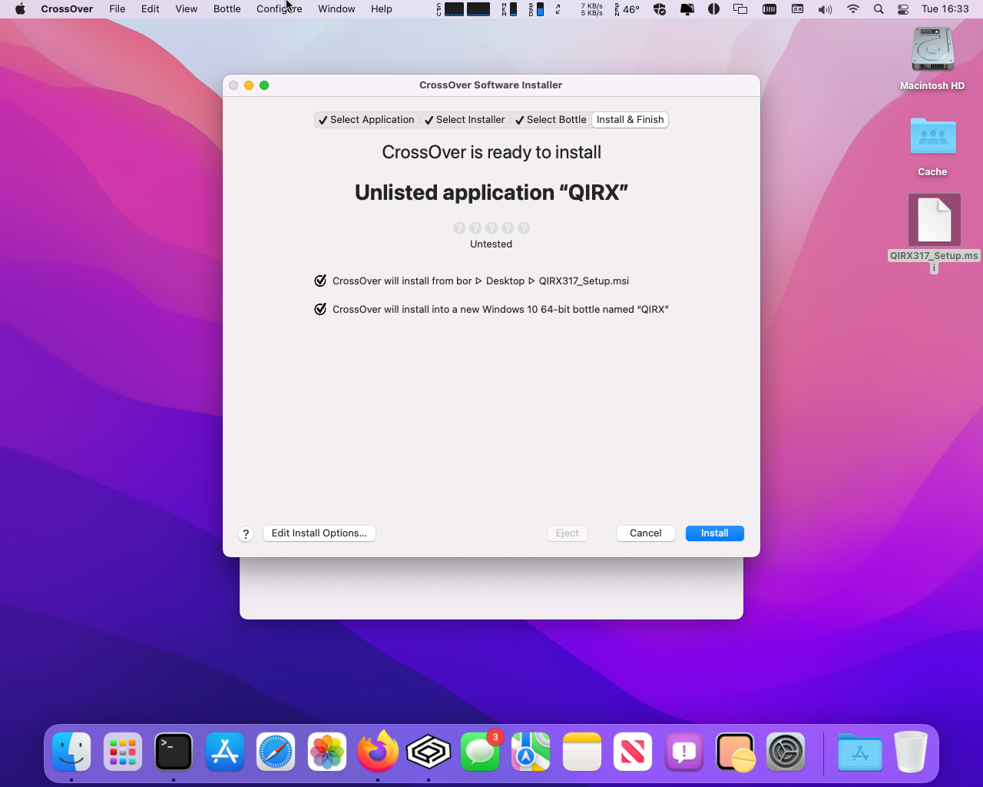
Task: Open Maps from the Dock
Action: (531, 751)
